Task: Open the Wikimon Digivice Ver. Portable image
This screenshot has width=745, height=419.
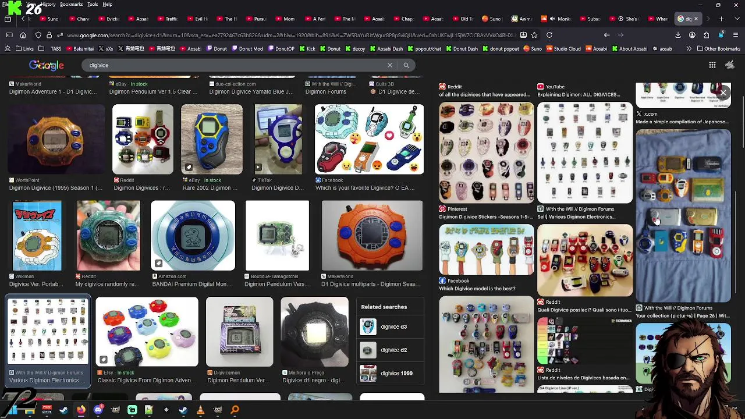Action: click(37, 236)
